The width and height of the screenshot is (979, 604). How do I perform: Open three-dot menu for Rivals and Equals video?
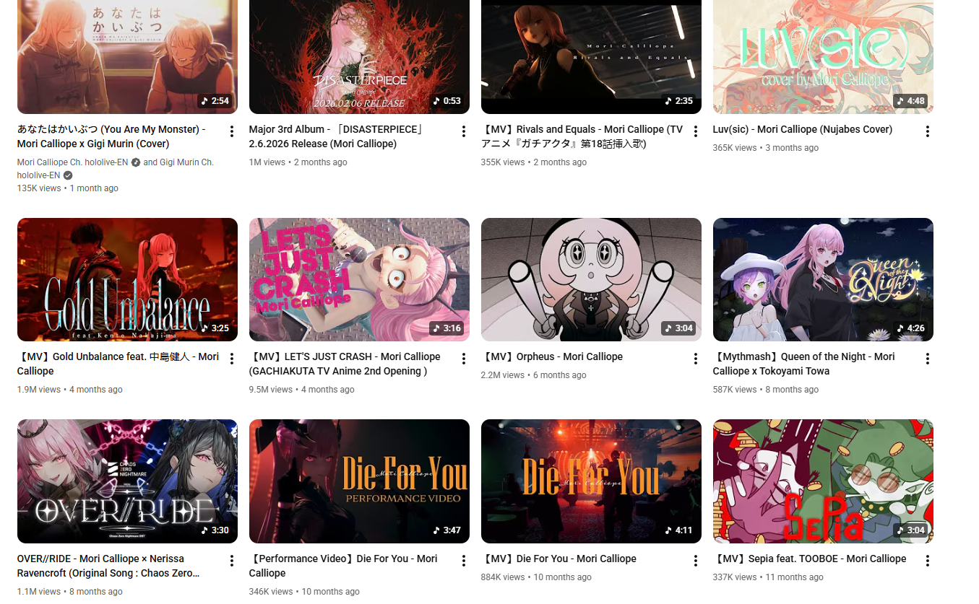(x=695, y=131)
